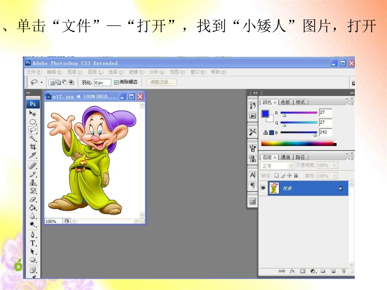Screen dimensions: 387x290
Task: Toggle the 消除锯齿 anti-alias checkbox
Action: coord(116,83)
